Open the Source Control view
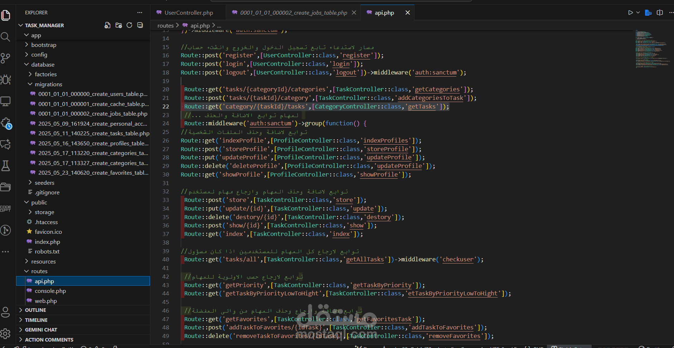 point(6,58)
